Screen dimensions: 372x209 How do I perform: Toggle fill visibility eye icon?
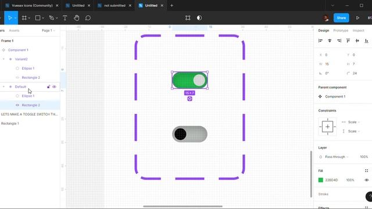(x=367, y=180)
